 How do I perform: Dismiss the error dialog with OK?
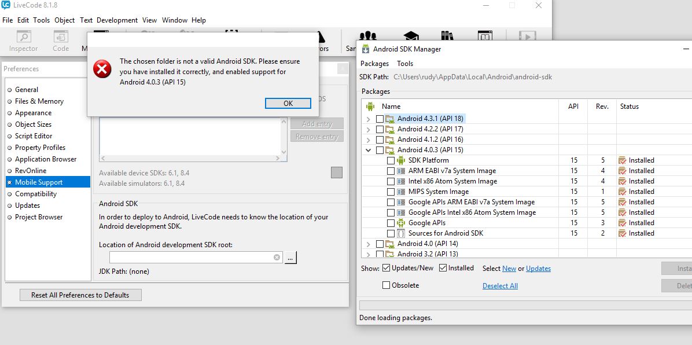click(x=288, y=104)
